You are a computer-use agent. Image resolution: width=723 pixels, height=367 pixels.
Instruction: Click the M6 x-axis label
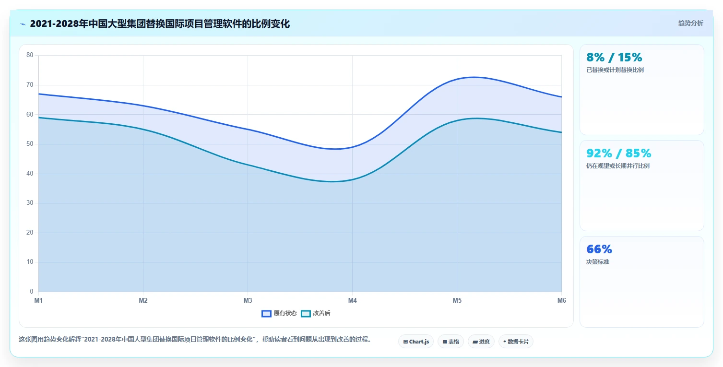561,301
